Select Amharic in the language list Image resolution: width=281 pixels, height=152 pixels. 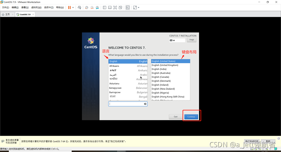[128, 71]
